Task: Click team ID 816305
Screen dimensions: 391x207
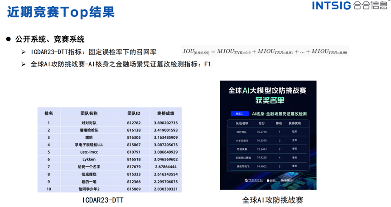Action: coord(134,137)
